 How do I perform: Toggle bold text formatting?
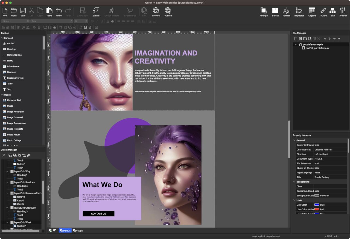pos(92,21)
